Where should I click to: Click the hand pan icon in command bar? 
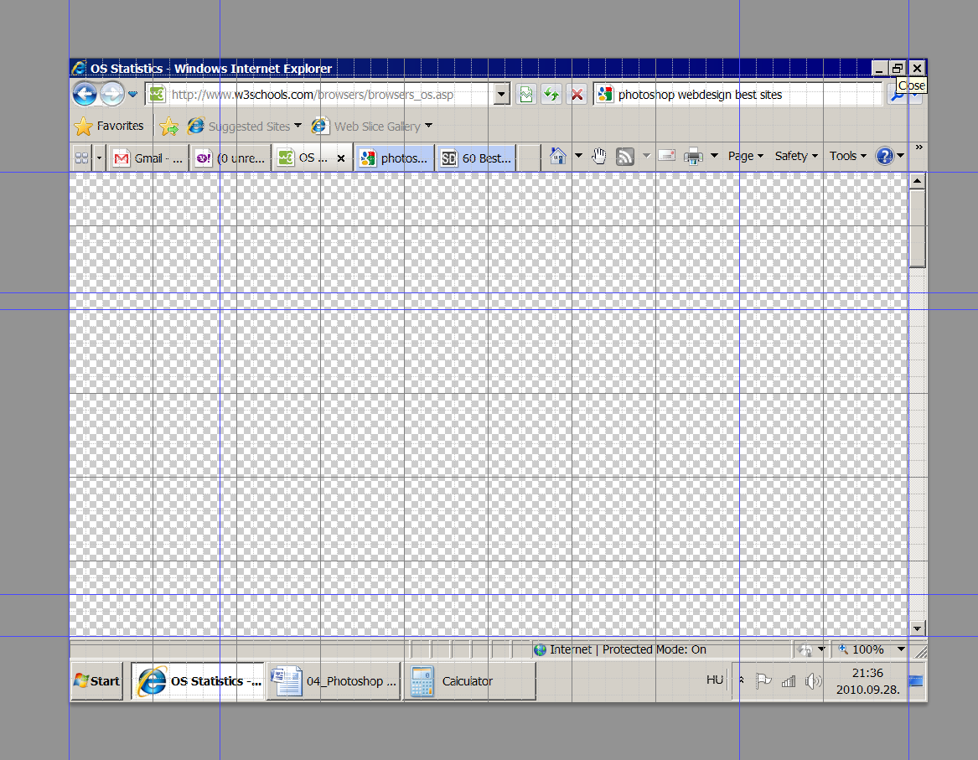pos(598,157)
